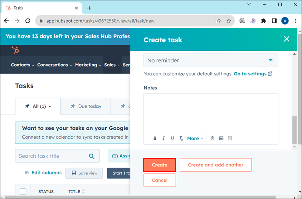Click the STATUS column header
The image size is (302, 199).
click(x=46, y=191)
